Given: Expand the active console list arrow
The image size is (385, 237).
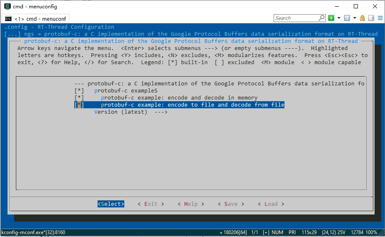Looking at the screenshot, I should 355,18.
